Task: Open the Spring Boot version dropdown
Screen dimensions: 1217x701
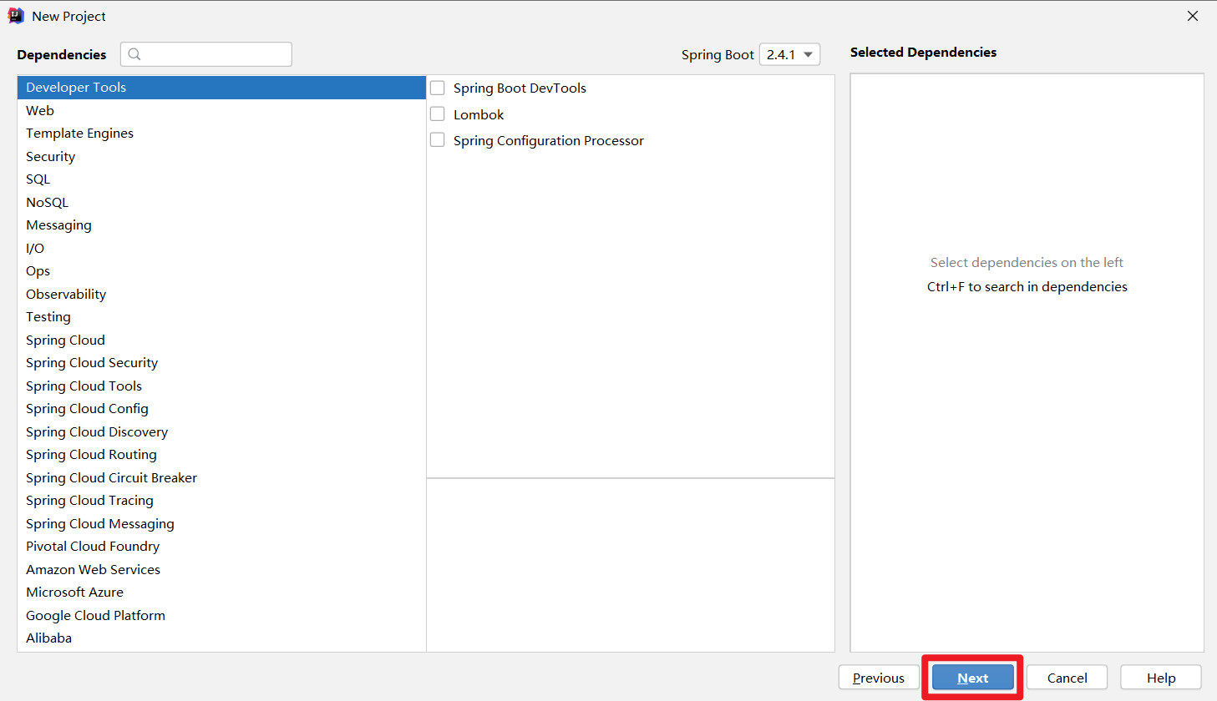Action: point(789,54)
